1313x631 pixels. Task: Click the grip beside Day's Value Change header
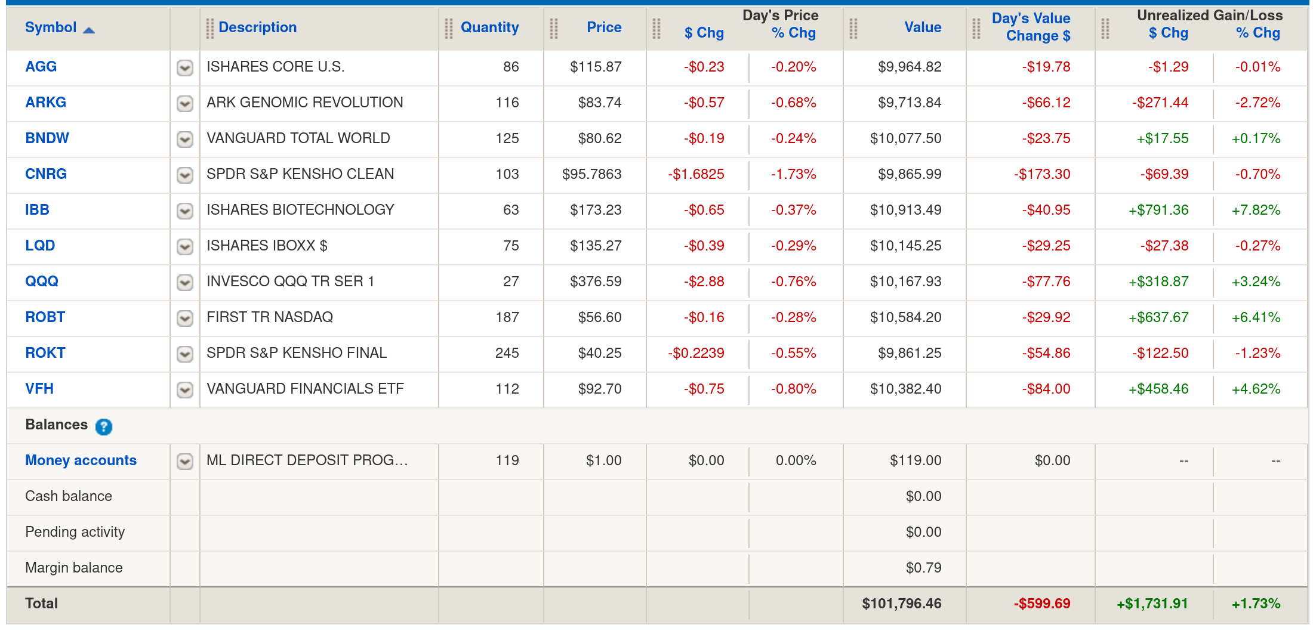(976, 28)
